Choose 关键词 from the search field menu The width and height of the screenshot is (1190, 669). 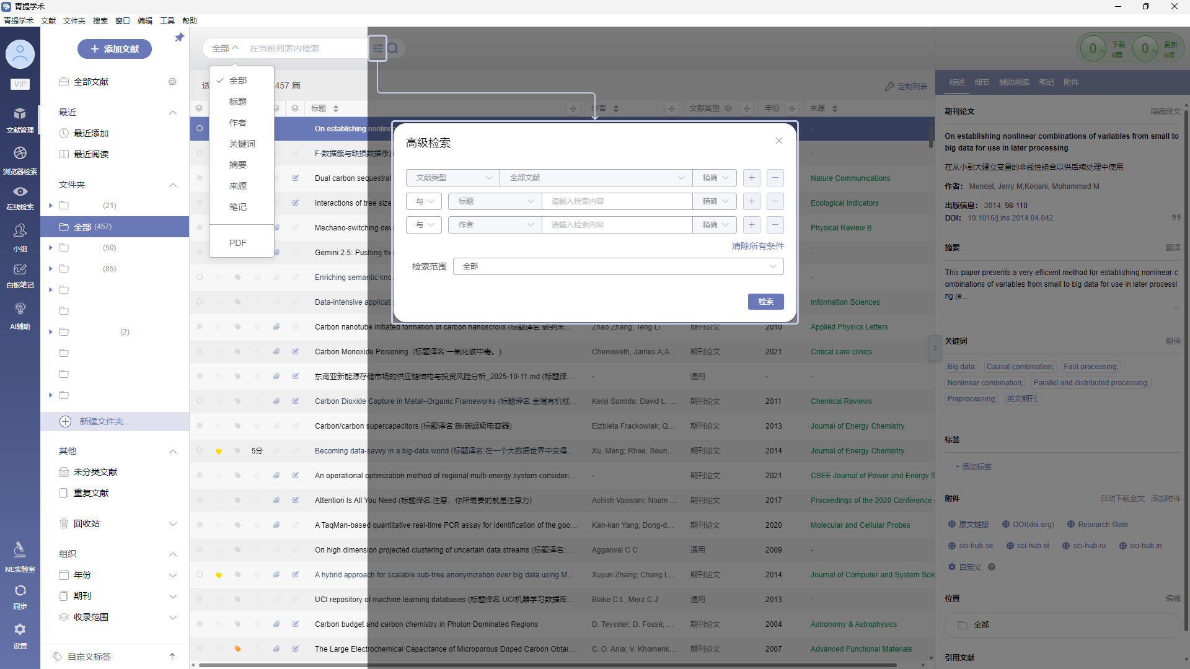242,144
